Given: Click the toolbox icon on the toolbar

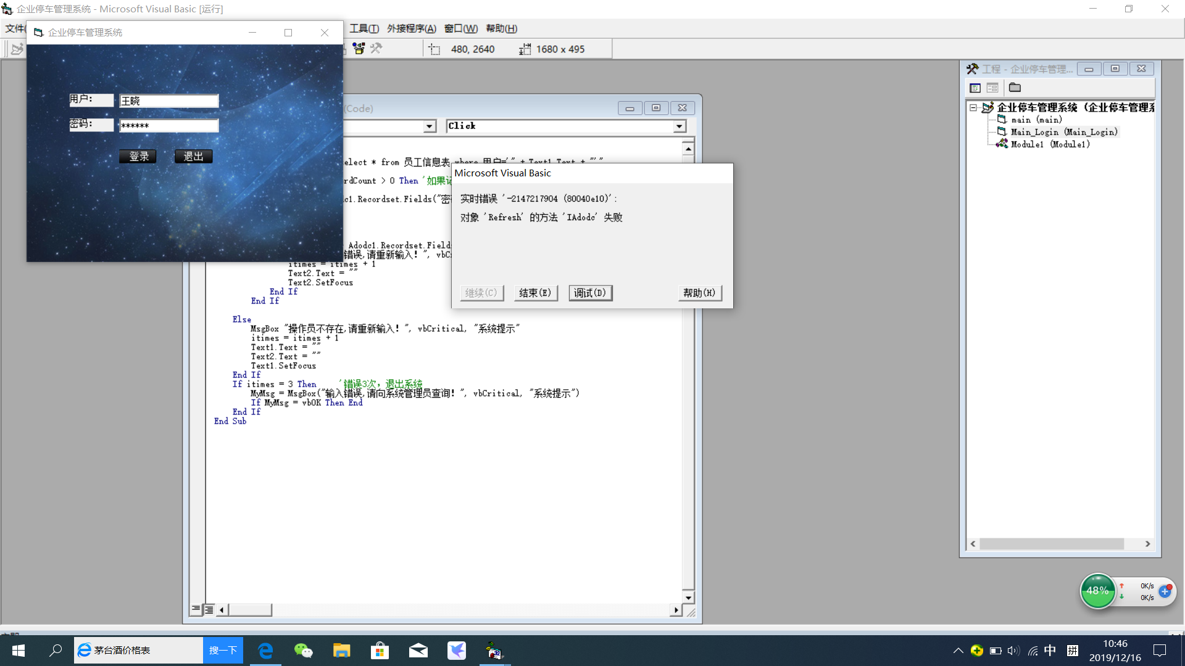Looking at the screenshot, I should point(359,49).
